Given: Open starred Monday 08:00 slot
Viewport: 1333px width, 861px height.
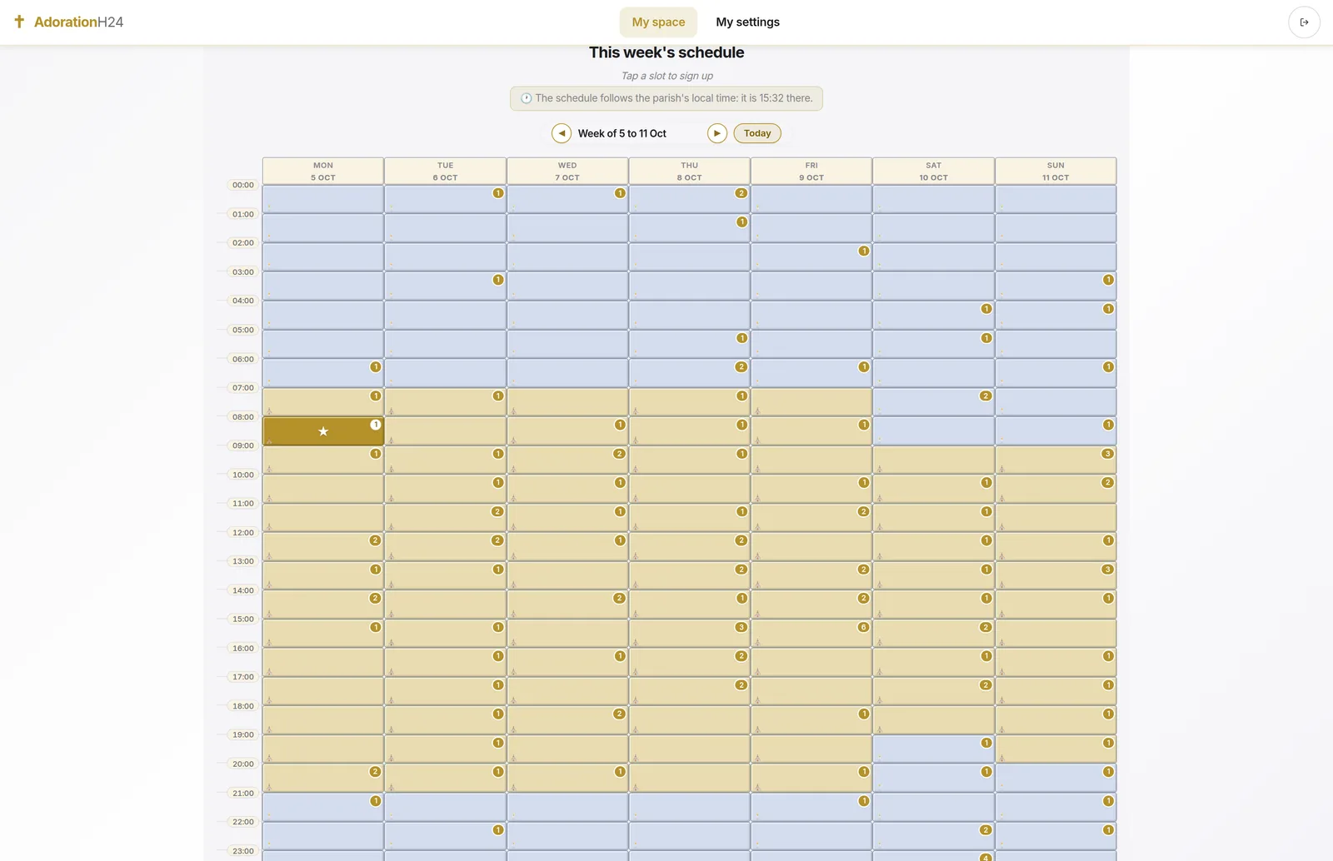Looking at the screenshot, I should click(x=323, y=431).
